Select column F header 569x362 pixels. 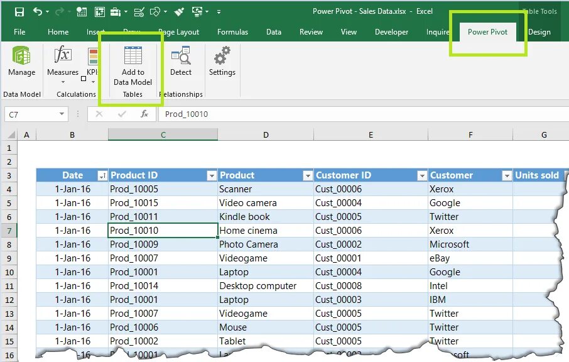[x=470, y=135]
